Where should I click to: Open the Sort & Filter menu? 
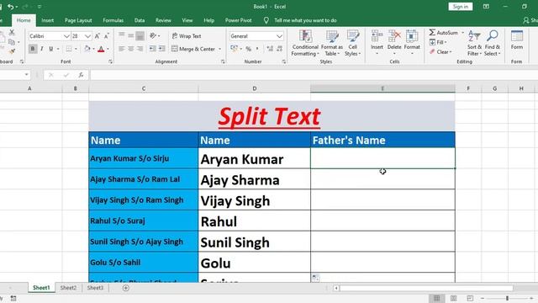(474, 43)
